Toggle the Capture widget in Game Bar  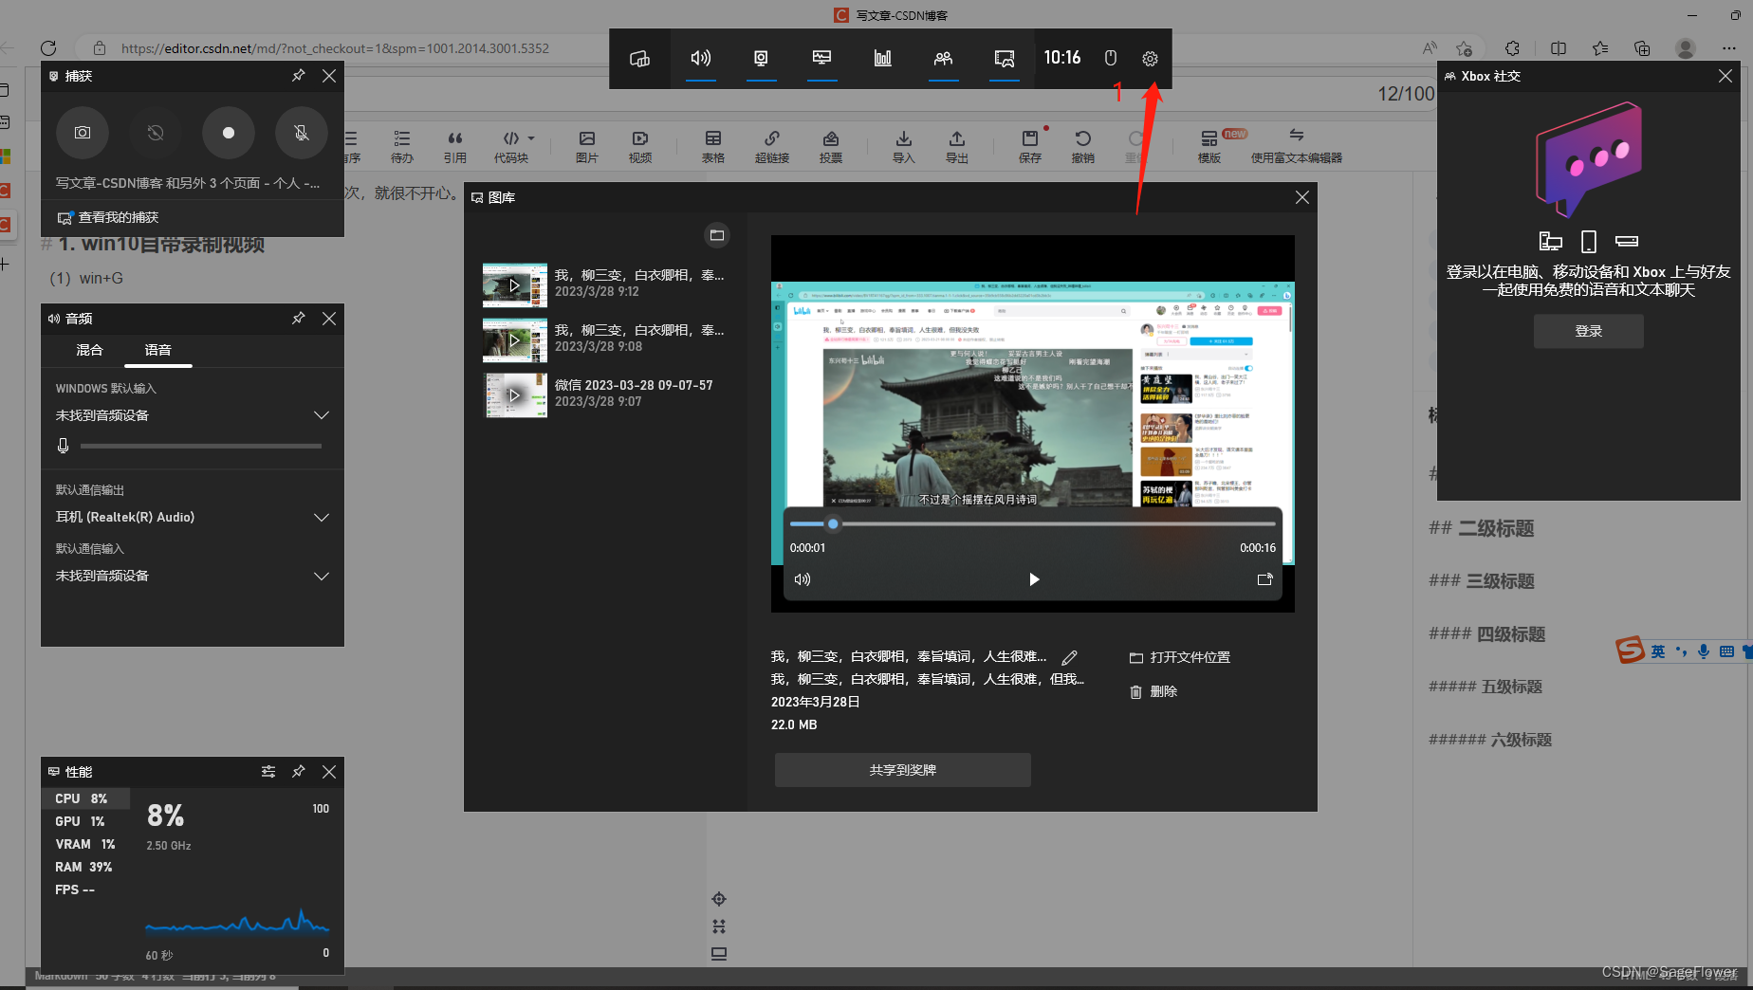(761, 59)
